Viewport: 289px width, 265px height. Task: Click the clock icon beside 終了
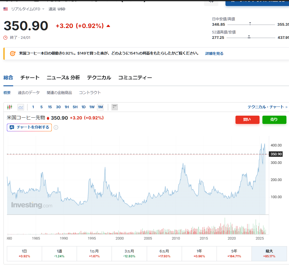(5, 37)
